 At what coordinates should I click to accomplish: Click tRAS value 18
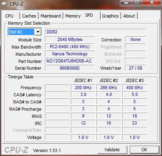coord(135,116)
